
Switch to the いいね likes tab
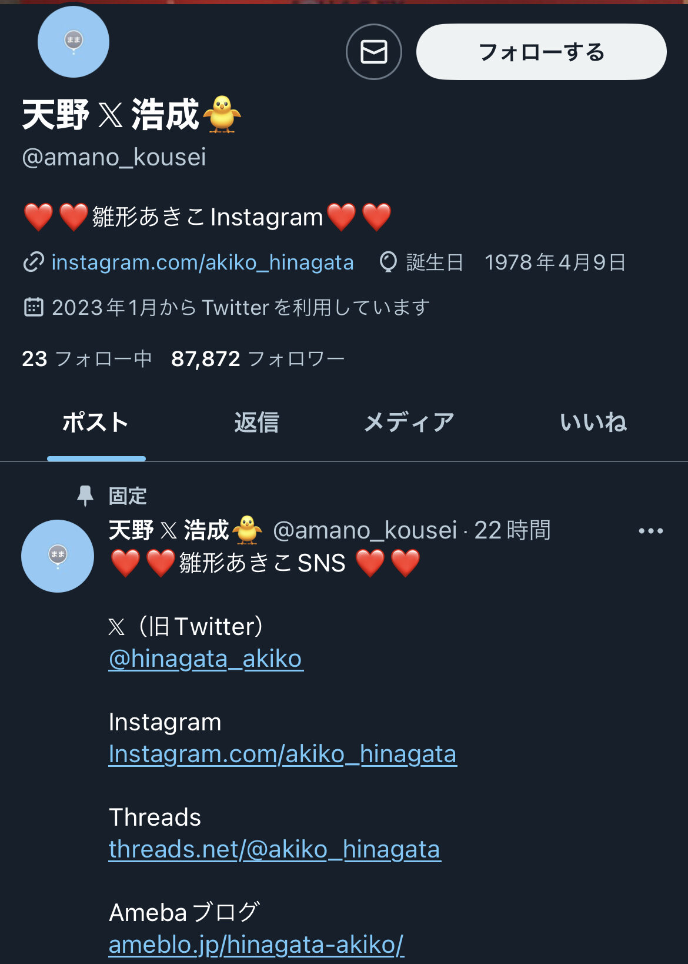(x=593, y=422)
